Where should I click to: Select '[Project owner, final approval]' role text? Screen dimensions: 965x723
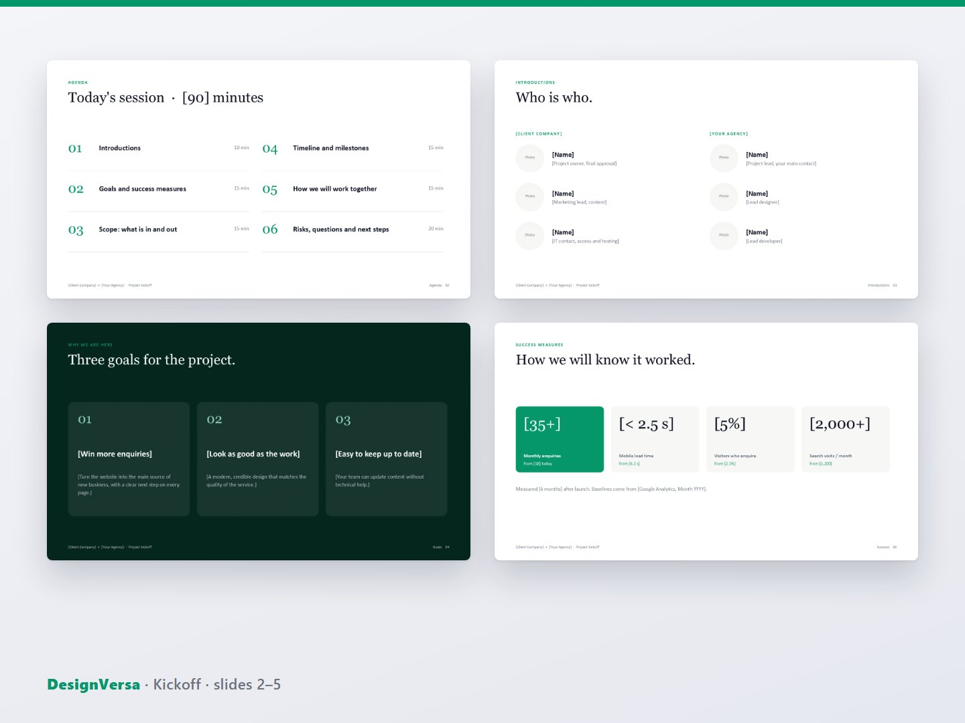point(584,163)
